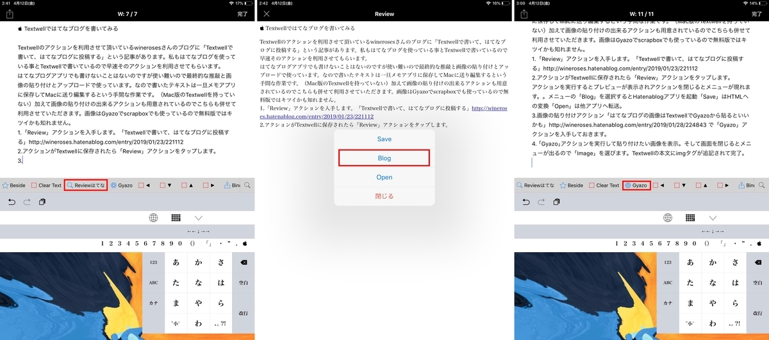Choose Save in the Review menu
Screen dimensions: 769x340
[x=384, y=139]
